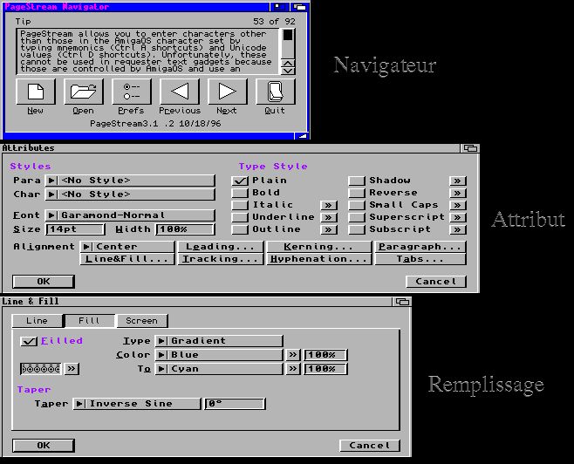
Task: Click Navigator window zoom gadget
Action: [x=279, y=7]
